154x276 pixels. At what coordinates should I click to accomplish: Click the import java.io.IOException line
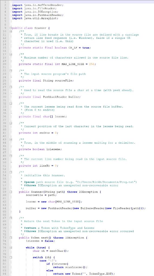click(x=35, y=12)
